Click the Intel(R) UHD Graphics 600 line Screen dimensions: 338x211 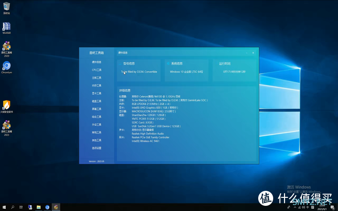pos(155,108)
